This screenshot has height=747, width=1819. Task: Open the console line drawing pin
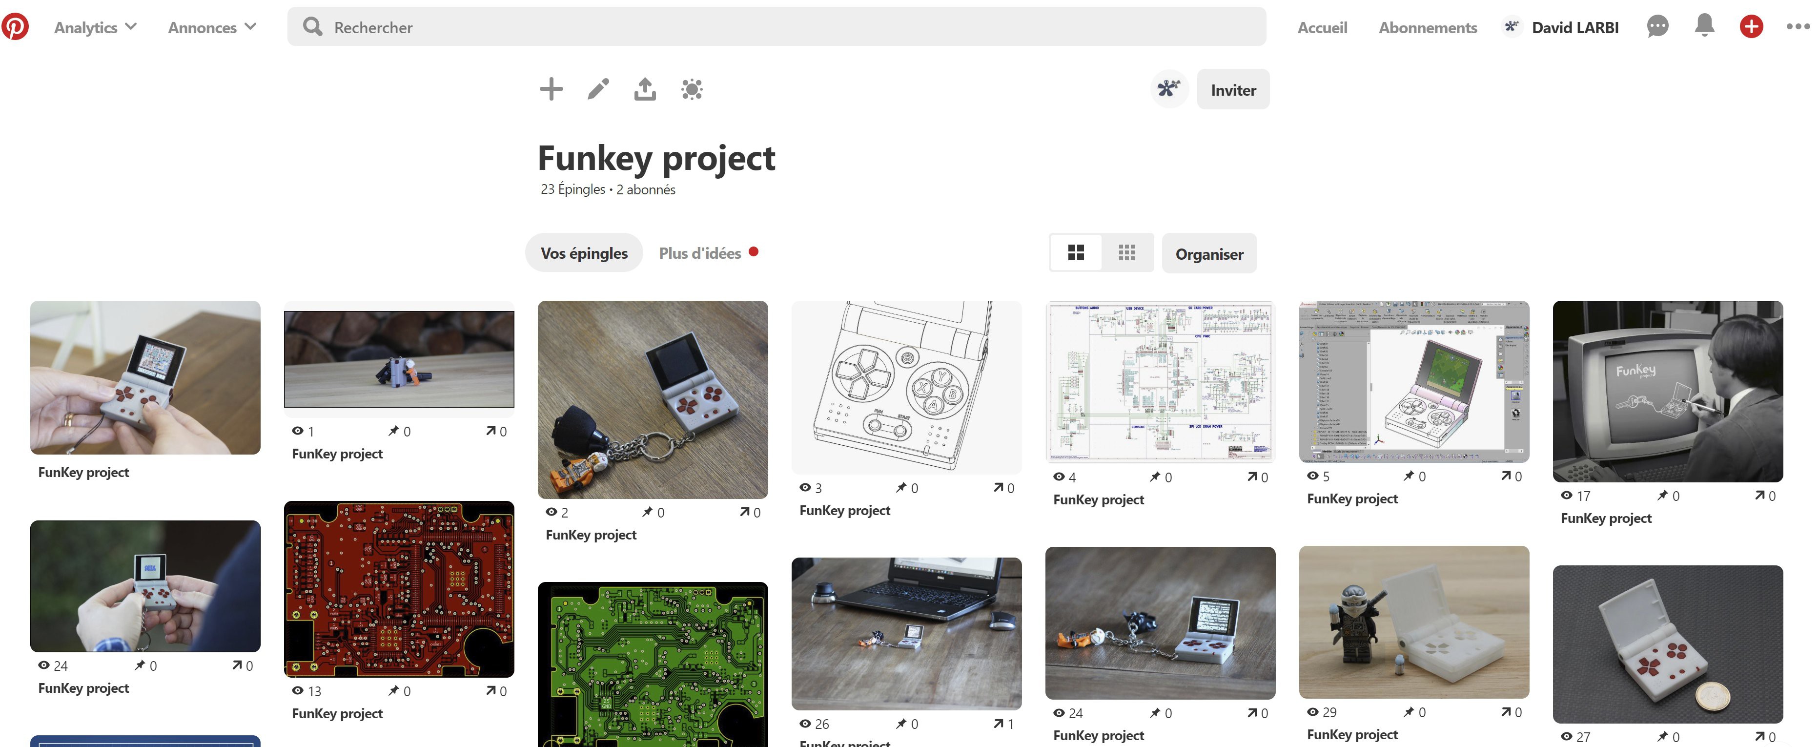point(906,387)
